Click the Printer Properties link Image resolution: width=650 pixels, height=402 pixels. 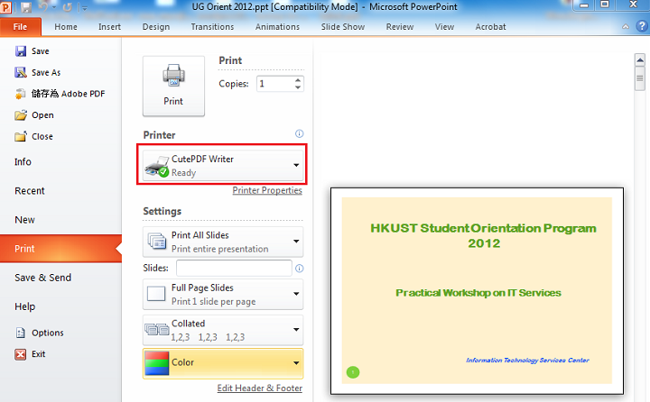[267, 191]
